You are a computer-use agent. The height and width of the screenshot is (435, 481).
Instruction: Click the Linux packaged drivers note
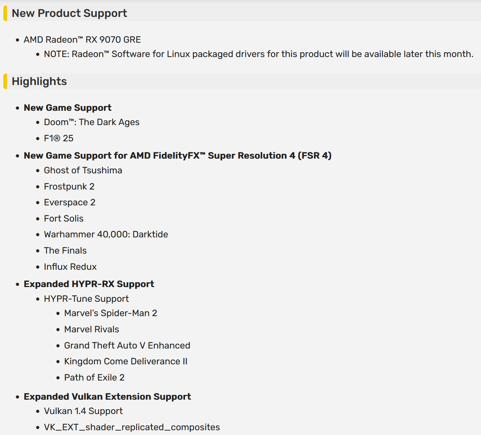coord(259,54)
